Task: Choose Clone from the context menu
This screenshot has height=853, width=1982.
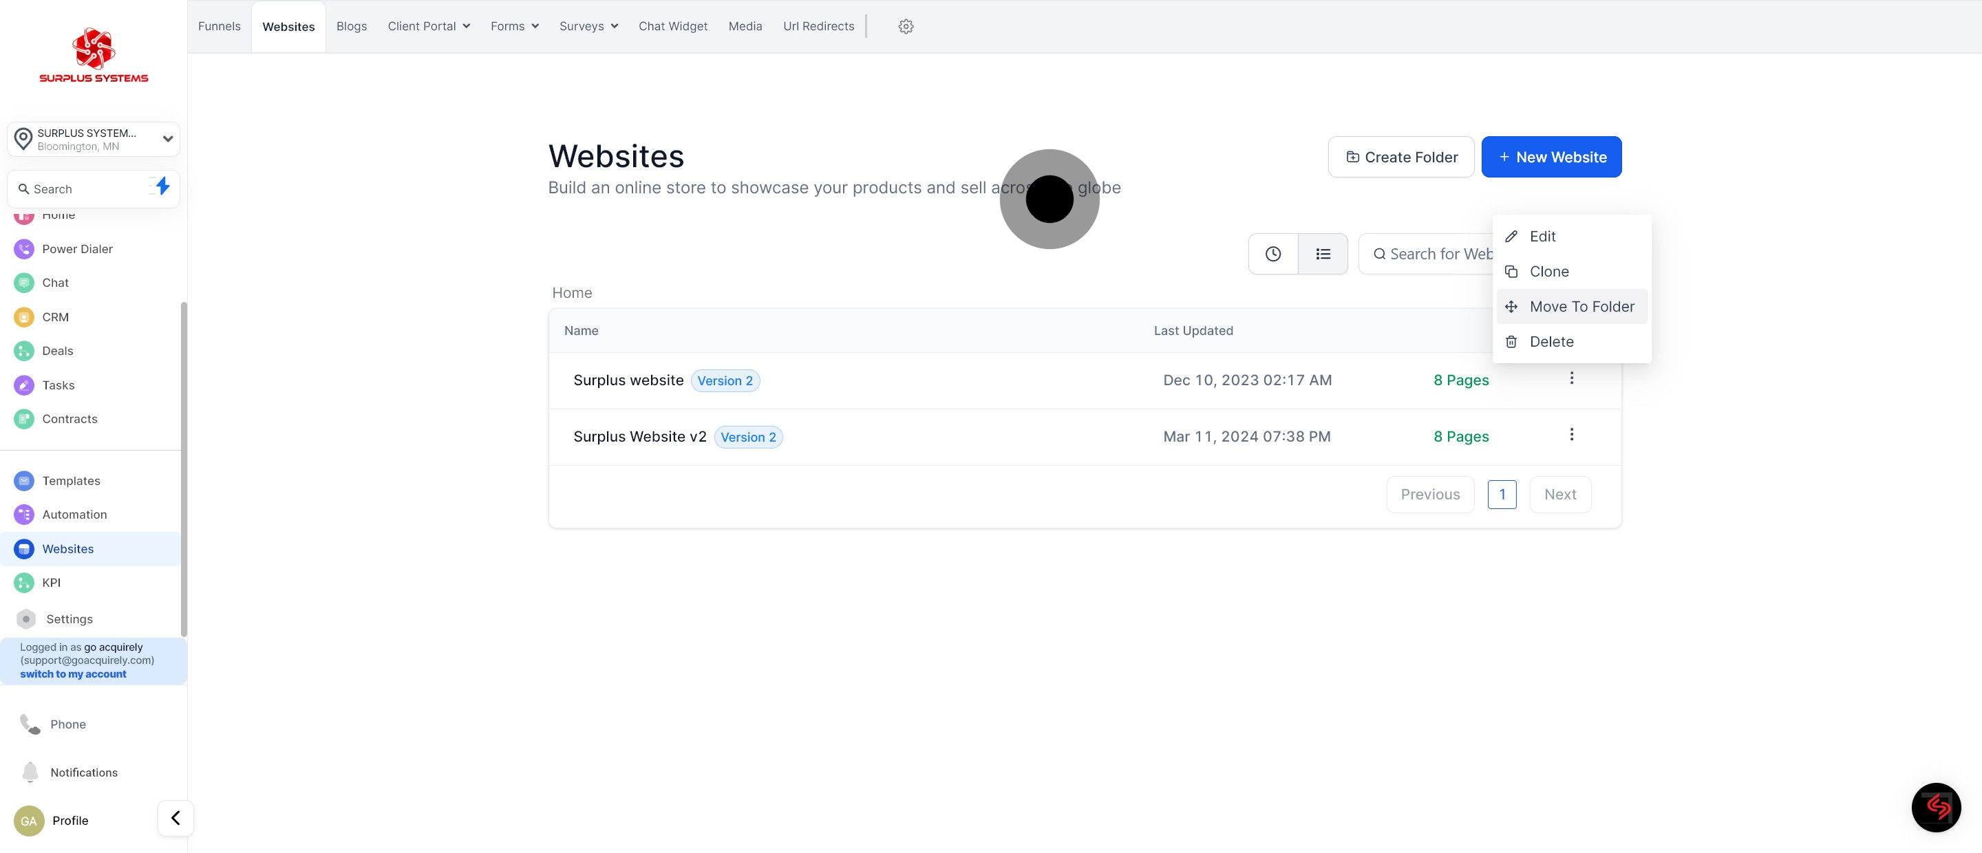Action: (x=1548, y=272)
